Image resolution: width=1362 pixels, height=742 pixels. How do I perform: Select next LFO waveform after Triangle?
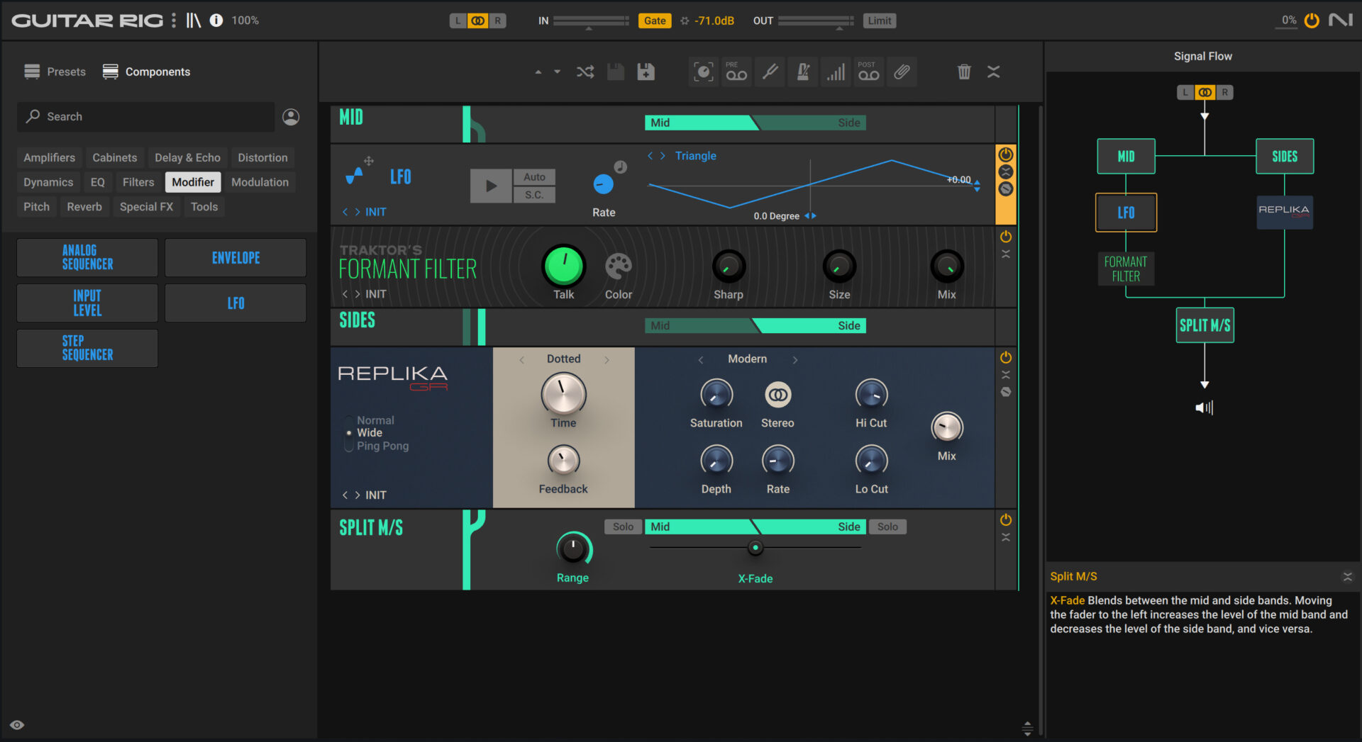(x=663, y=156)
